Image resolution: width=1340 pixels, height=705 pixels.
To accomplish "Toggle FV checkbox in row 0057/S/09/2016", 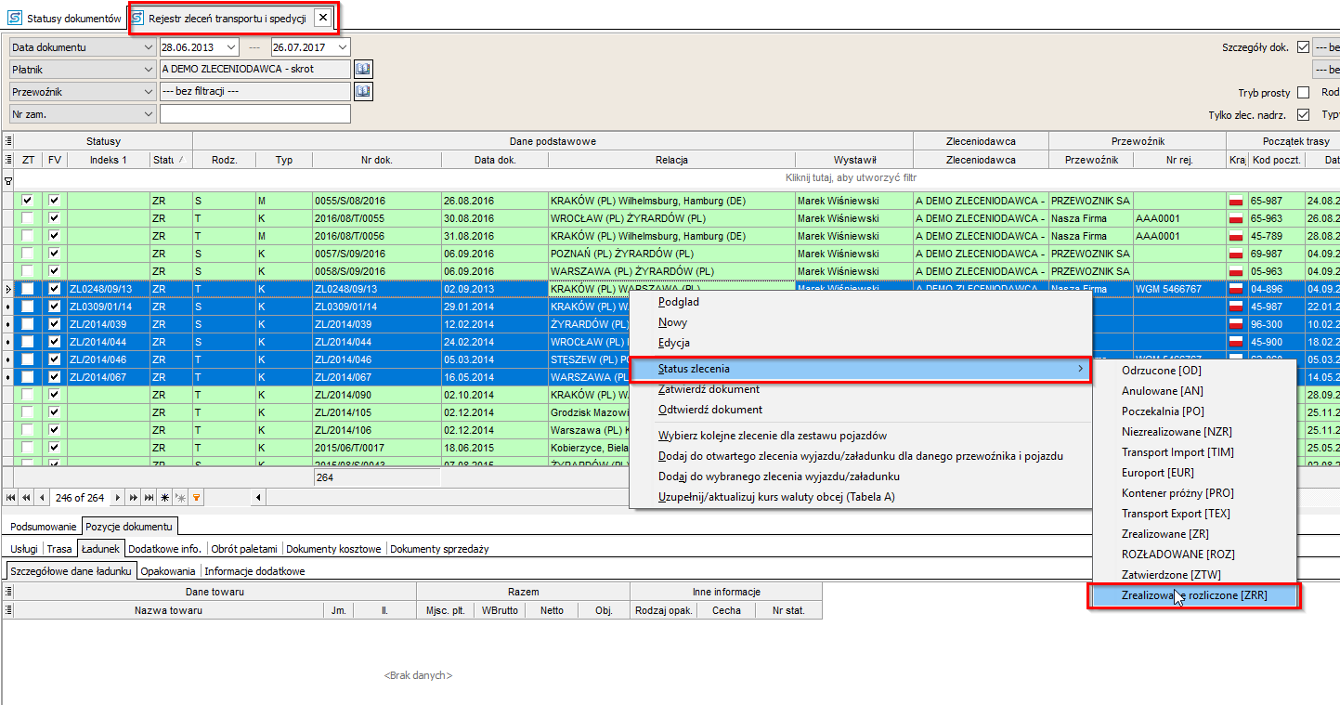I will 55,254.
